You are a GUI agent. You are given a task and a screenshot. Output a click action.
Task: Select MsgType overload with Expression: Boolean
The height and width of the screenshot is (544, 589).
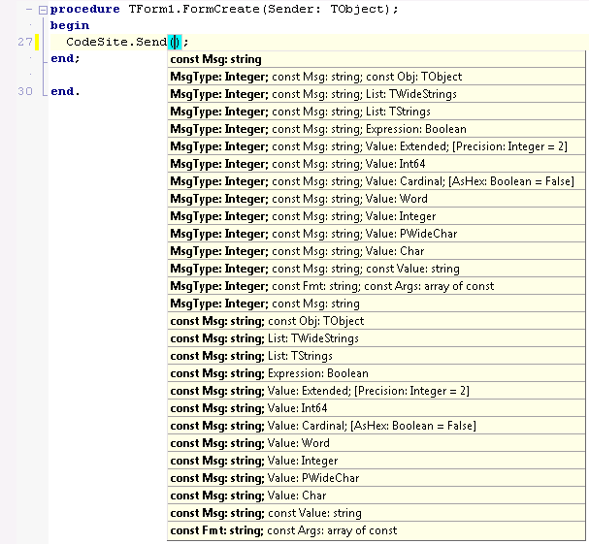coord(376,129)
